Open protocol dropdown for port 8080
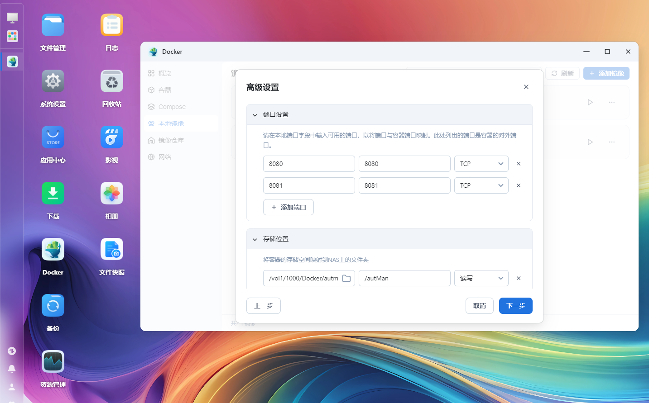Viewport: 649px width, 403px height. [x=481, y=164]
